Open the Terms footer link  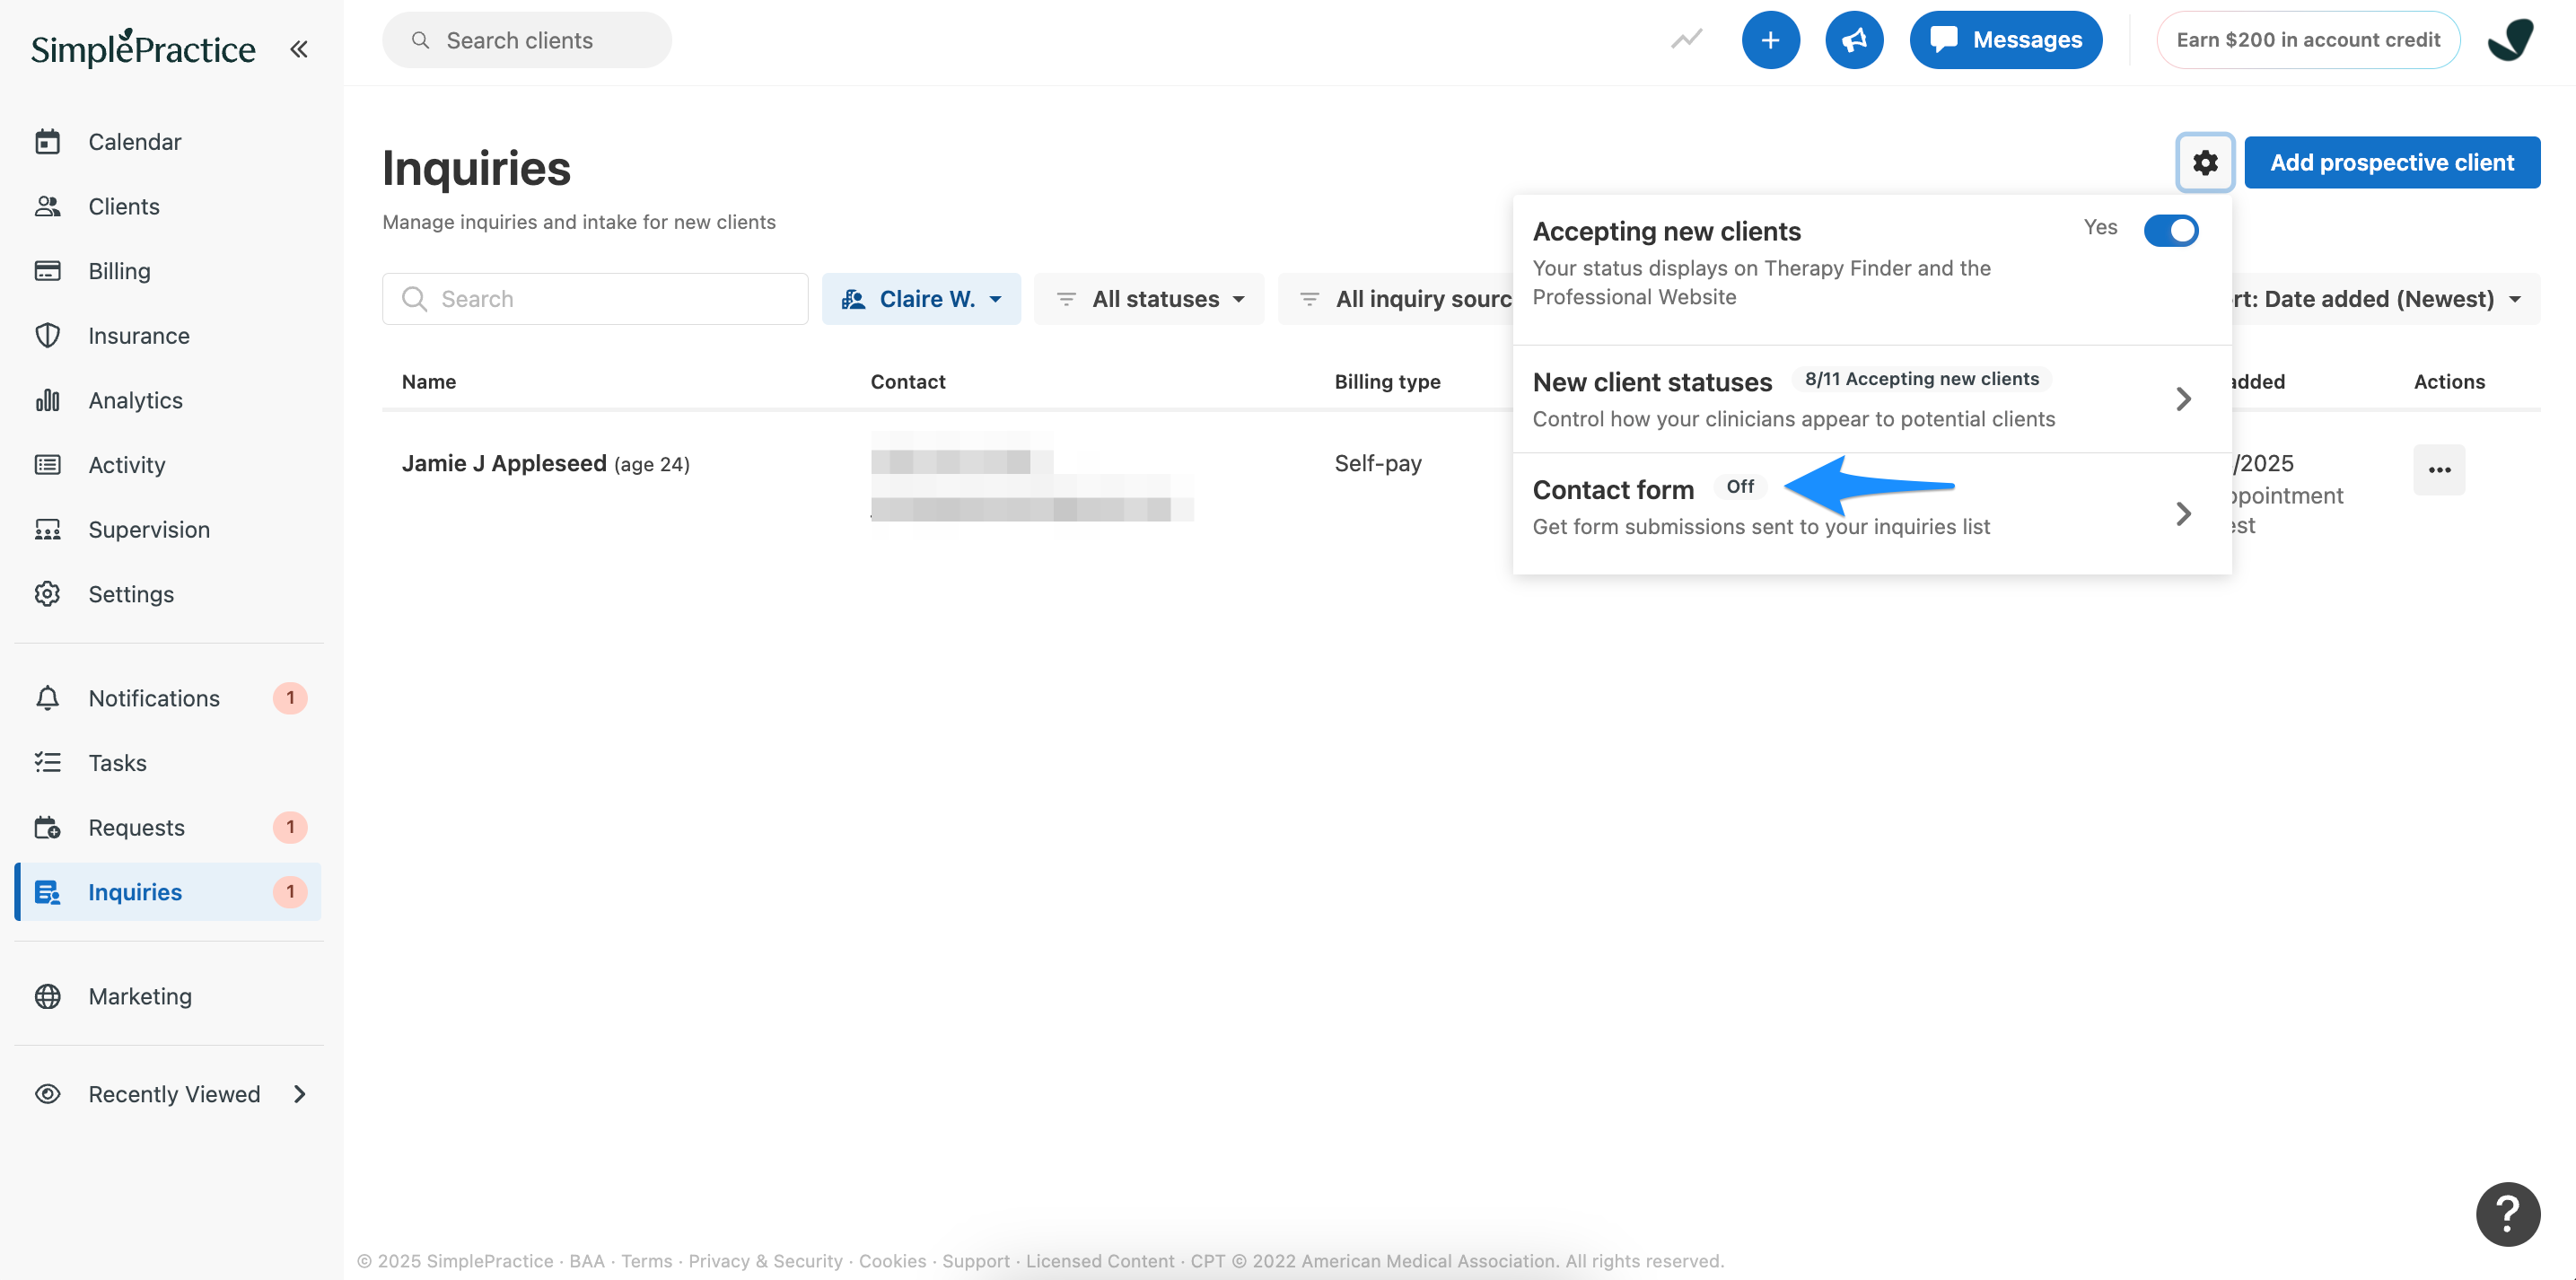(x=647, y=1261)
